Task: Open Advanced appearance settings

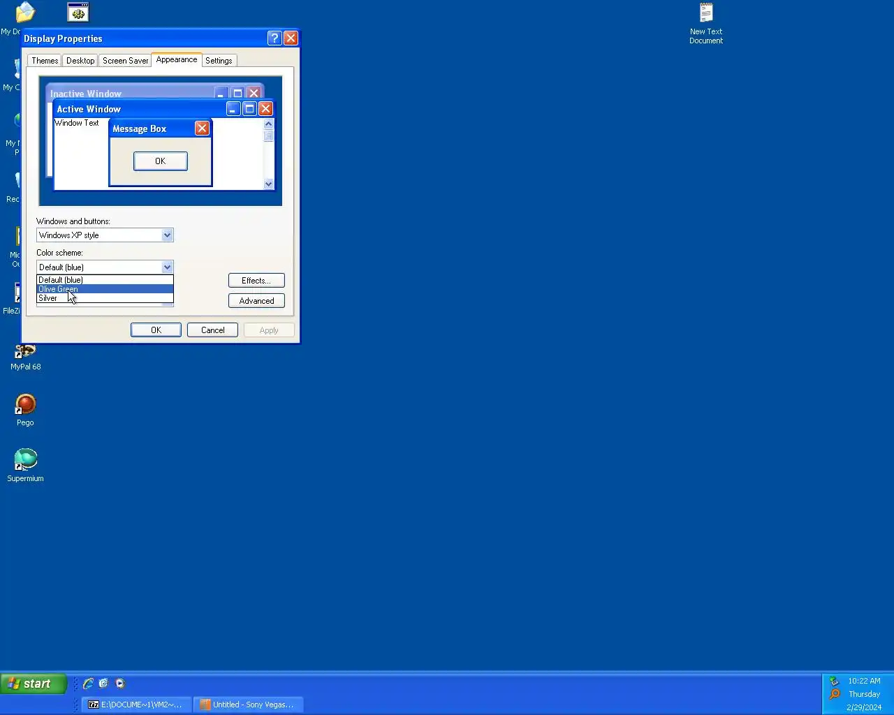Action: point(256,301)
